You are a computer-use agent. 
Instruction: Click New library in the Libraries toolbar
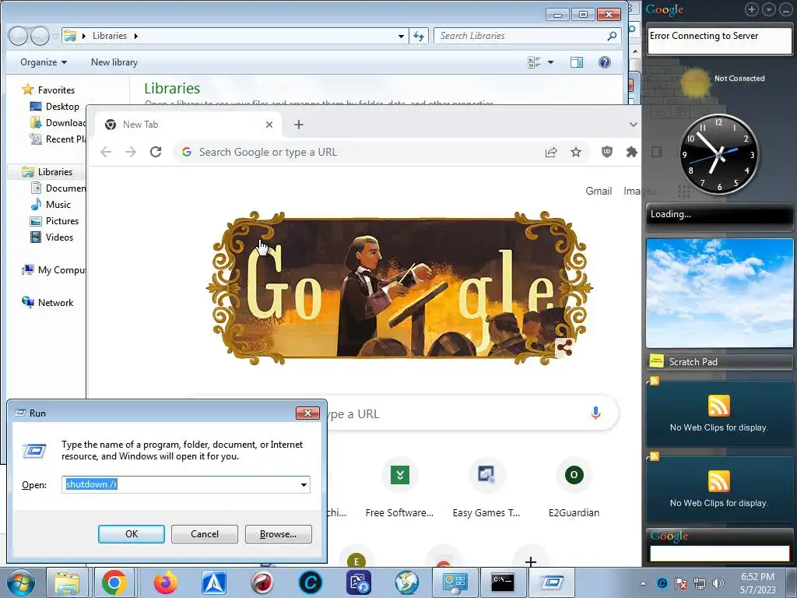click(x=114, y=62)
